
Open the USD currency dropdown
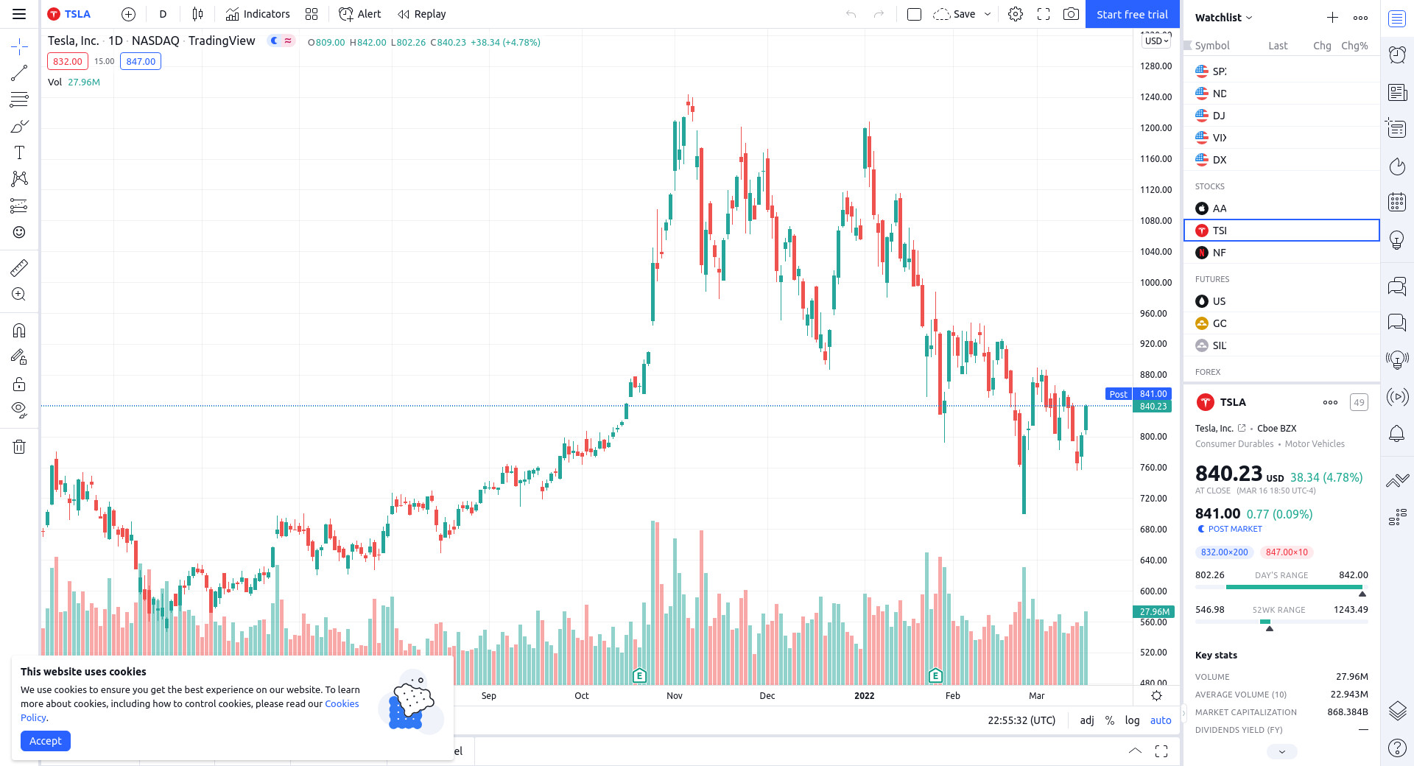click(1156, 41)
